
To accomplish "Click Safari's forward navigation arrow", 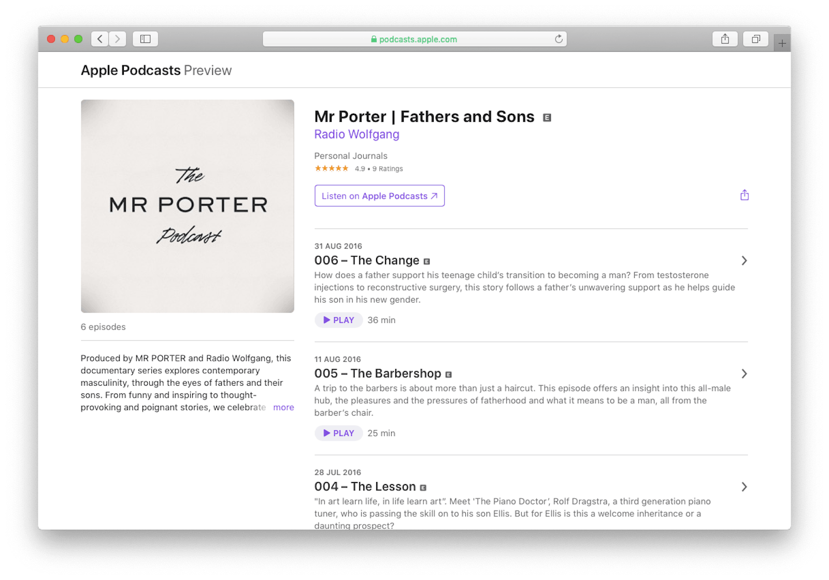I will coord(118,39).
